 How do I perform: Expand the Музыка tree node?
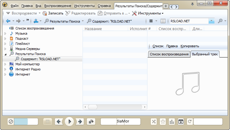point(5,33)
